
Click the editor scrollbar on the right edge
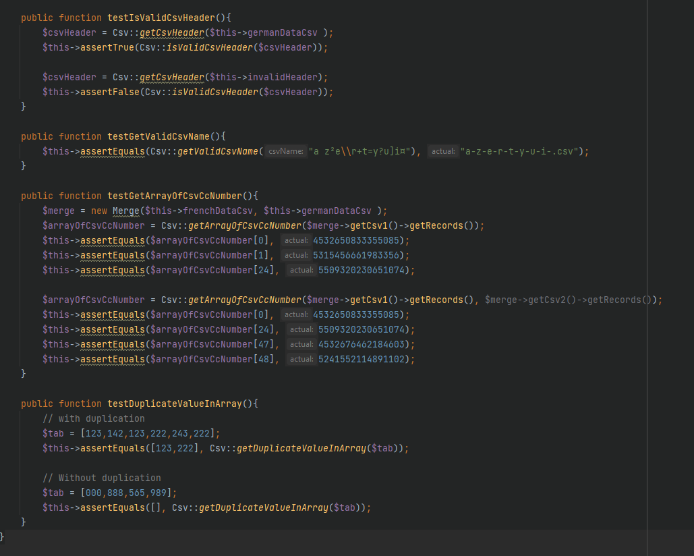point(690,270)
